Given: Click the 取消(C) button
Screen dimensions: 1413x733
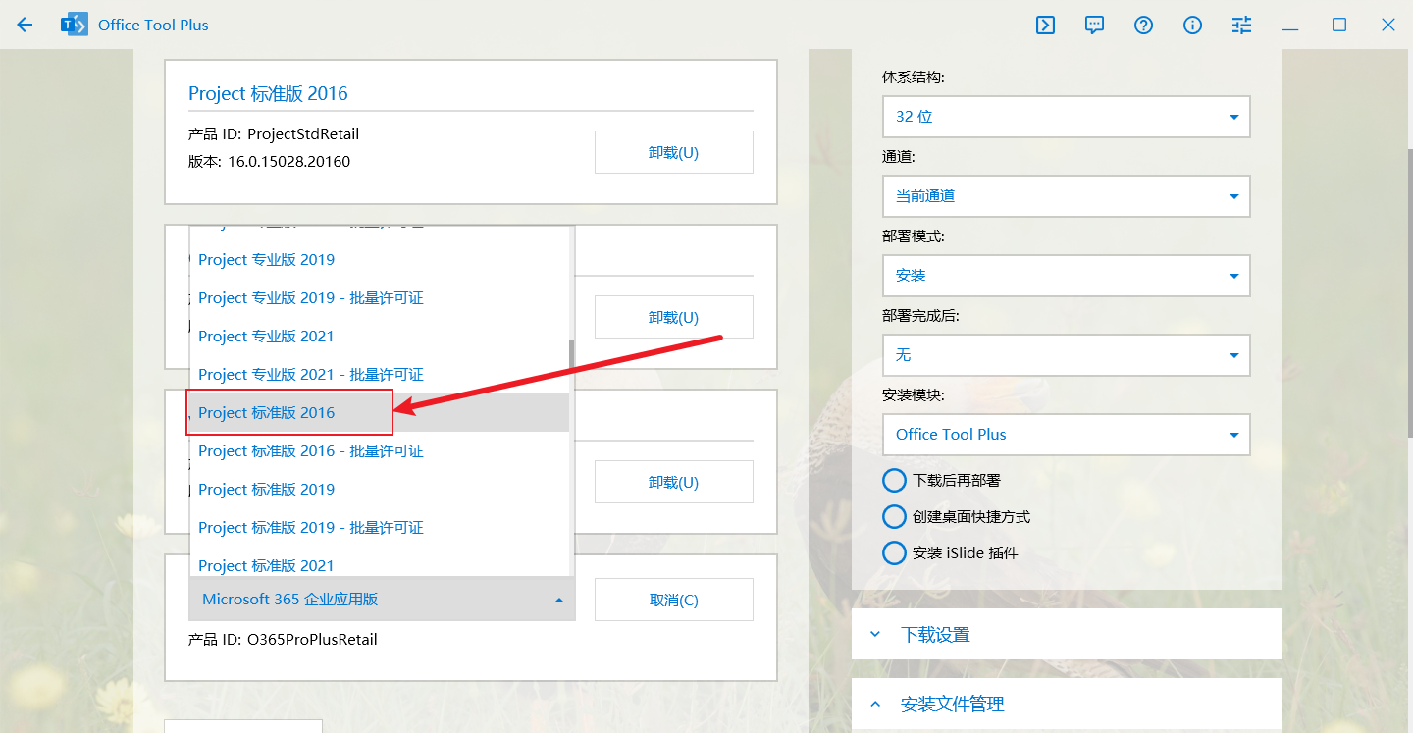Looking at the screenshot, I should tap(674, 600).
